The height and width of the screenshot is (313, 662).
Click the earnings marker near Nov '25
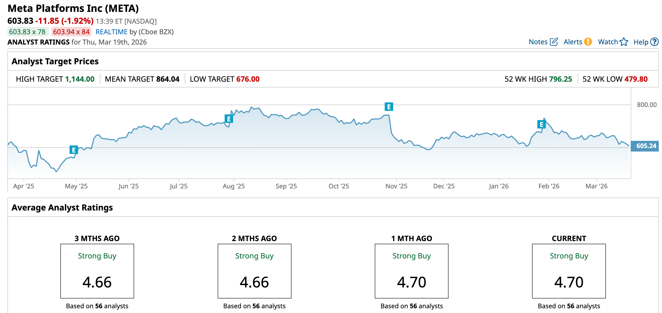click(x=389, y=107)
